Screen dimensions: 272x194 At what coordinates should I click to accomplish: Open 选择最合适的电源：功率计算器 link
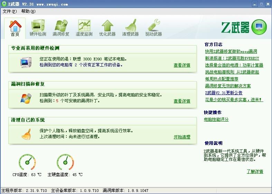pos(234,65)
